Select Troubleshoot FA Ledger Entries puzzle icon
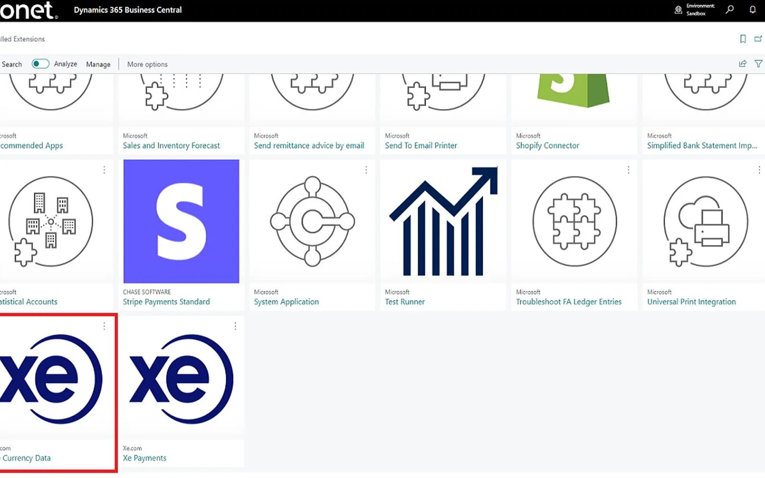Image resolution: width=765 pixels, height=478 pixels. tap(574, 221)
